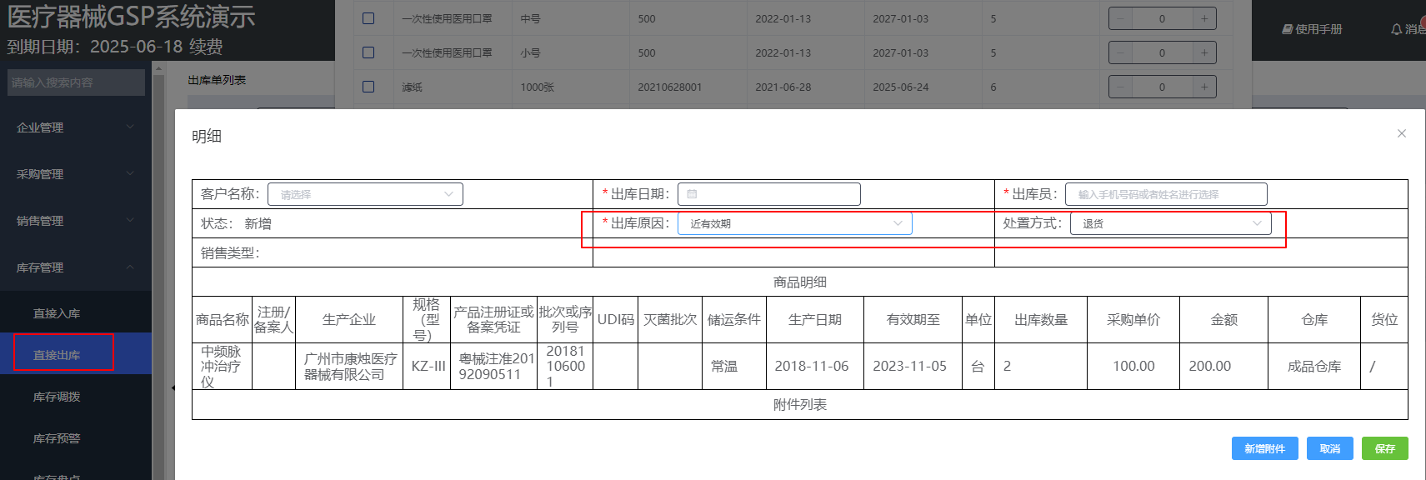Close the 明细 dialog with X icon
1426x480 pixels.
[x=1401, y=133]
